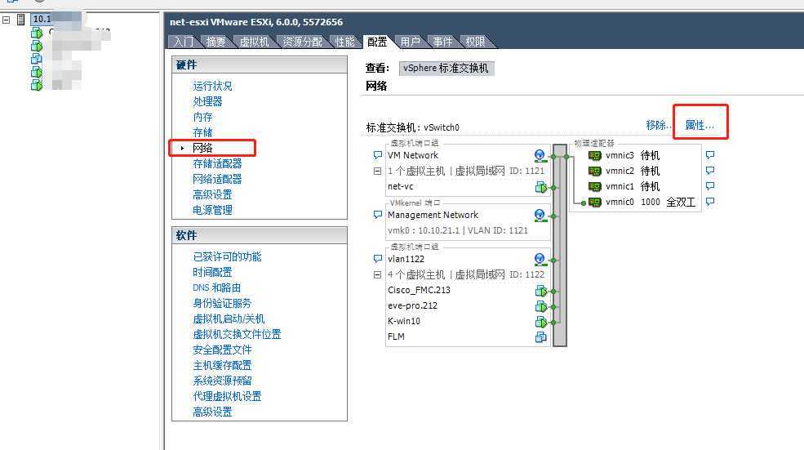Open 虚拟机交换文件位置
Viewport: 804px width, 450px height.
point(237,334)
